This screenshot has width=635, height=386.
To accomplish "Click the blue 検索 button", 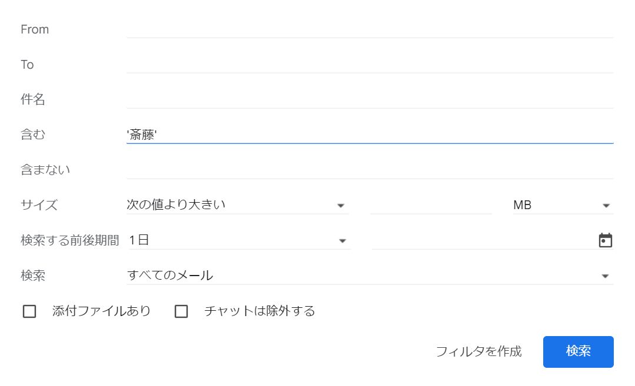I will pos(578,352).
